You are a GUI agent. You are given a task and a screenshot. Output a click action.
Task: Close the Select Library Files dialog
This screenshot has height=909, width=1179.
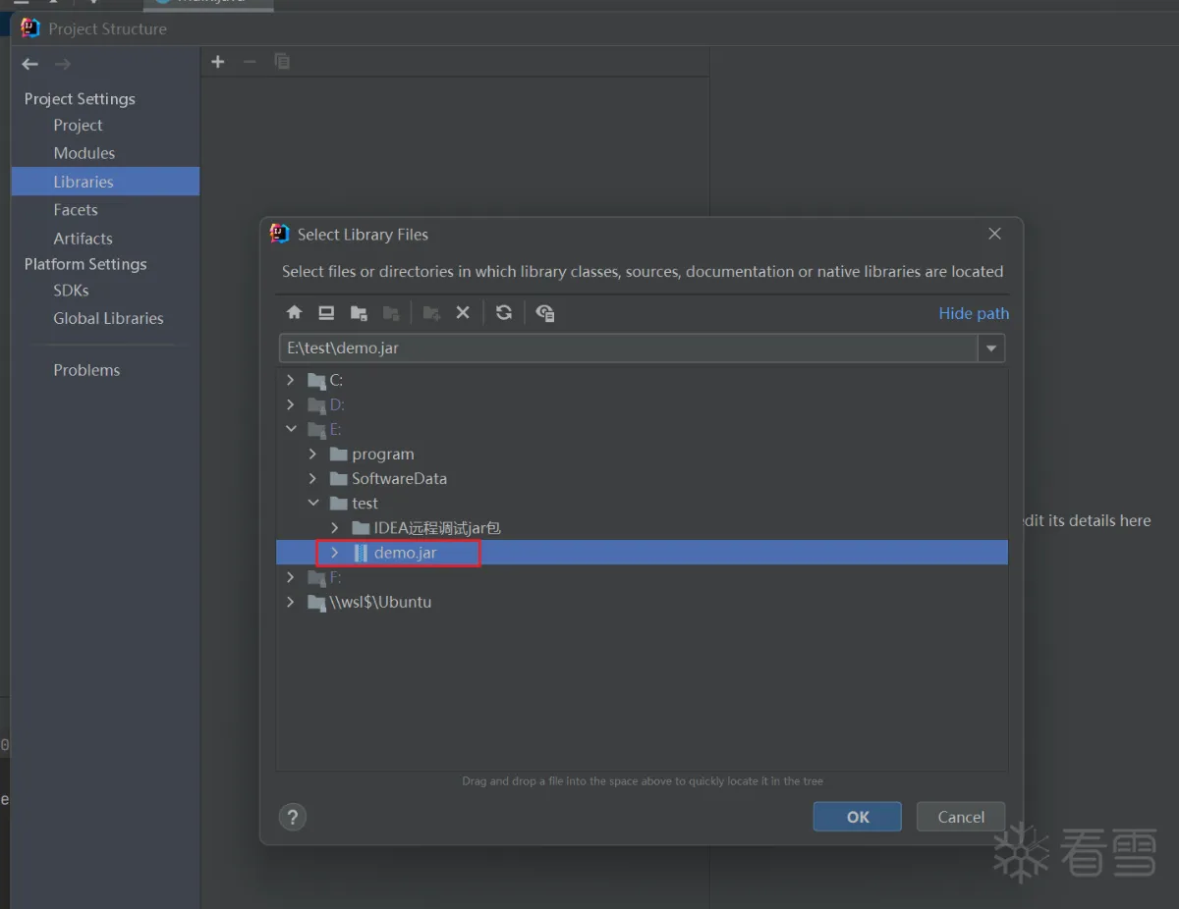[994, 234]
